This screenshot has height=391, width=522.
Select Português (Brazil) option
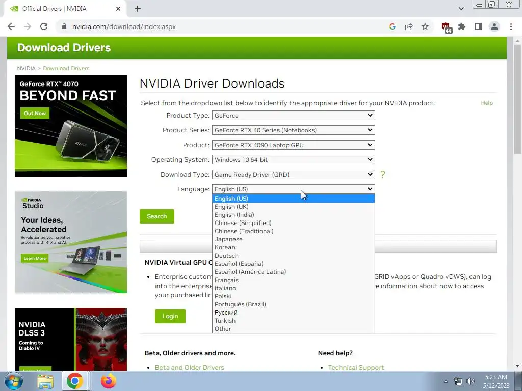tap(293, 304)
